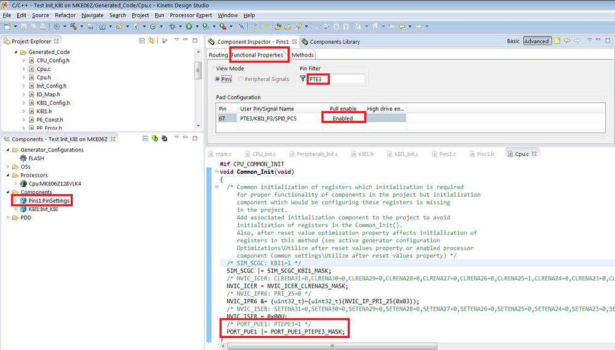Viewport: 615px width, 350px height.
Task: Fold the Common_Init function in editor
Action: [217, 171]
